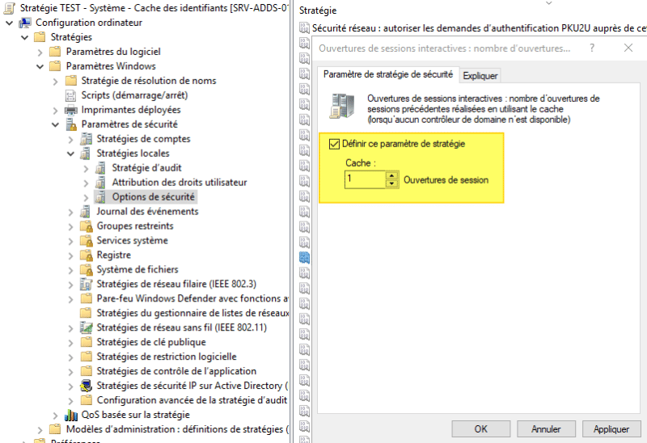Expand QoS basée sur la stratégie node
647x443 pixels.
[55, 416]
